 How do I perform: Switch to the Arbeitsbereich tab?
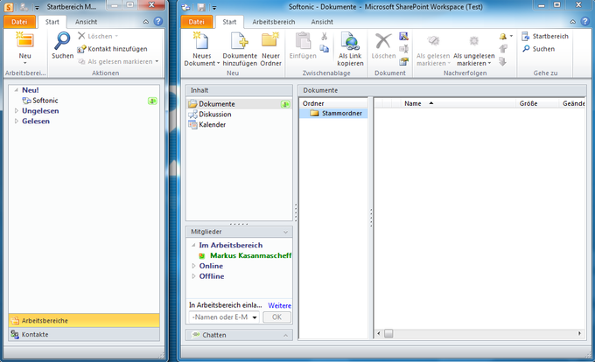tap(274, 22)
